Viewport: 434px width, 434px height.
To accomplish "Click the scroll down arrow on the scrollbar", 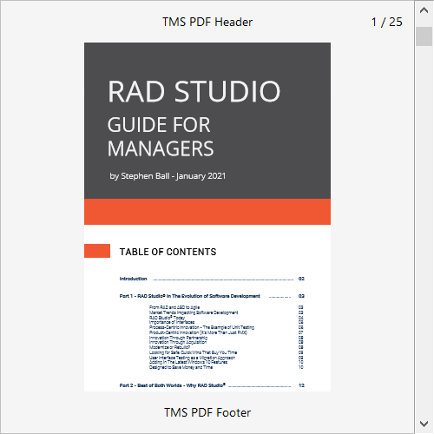I will click(x=424, y=424).
